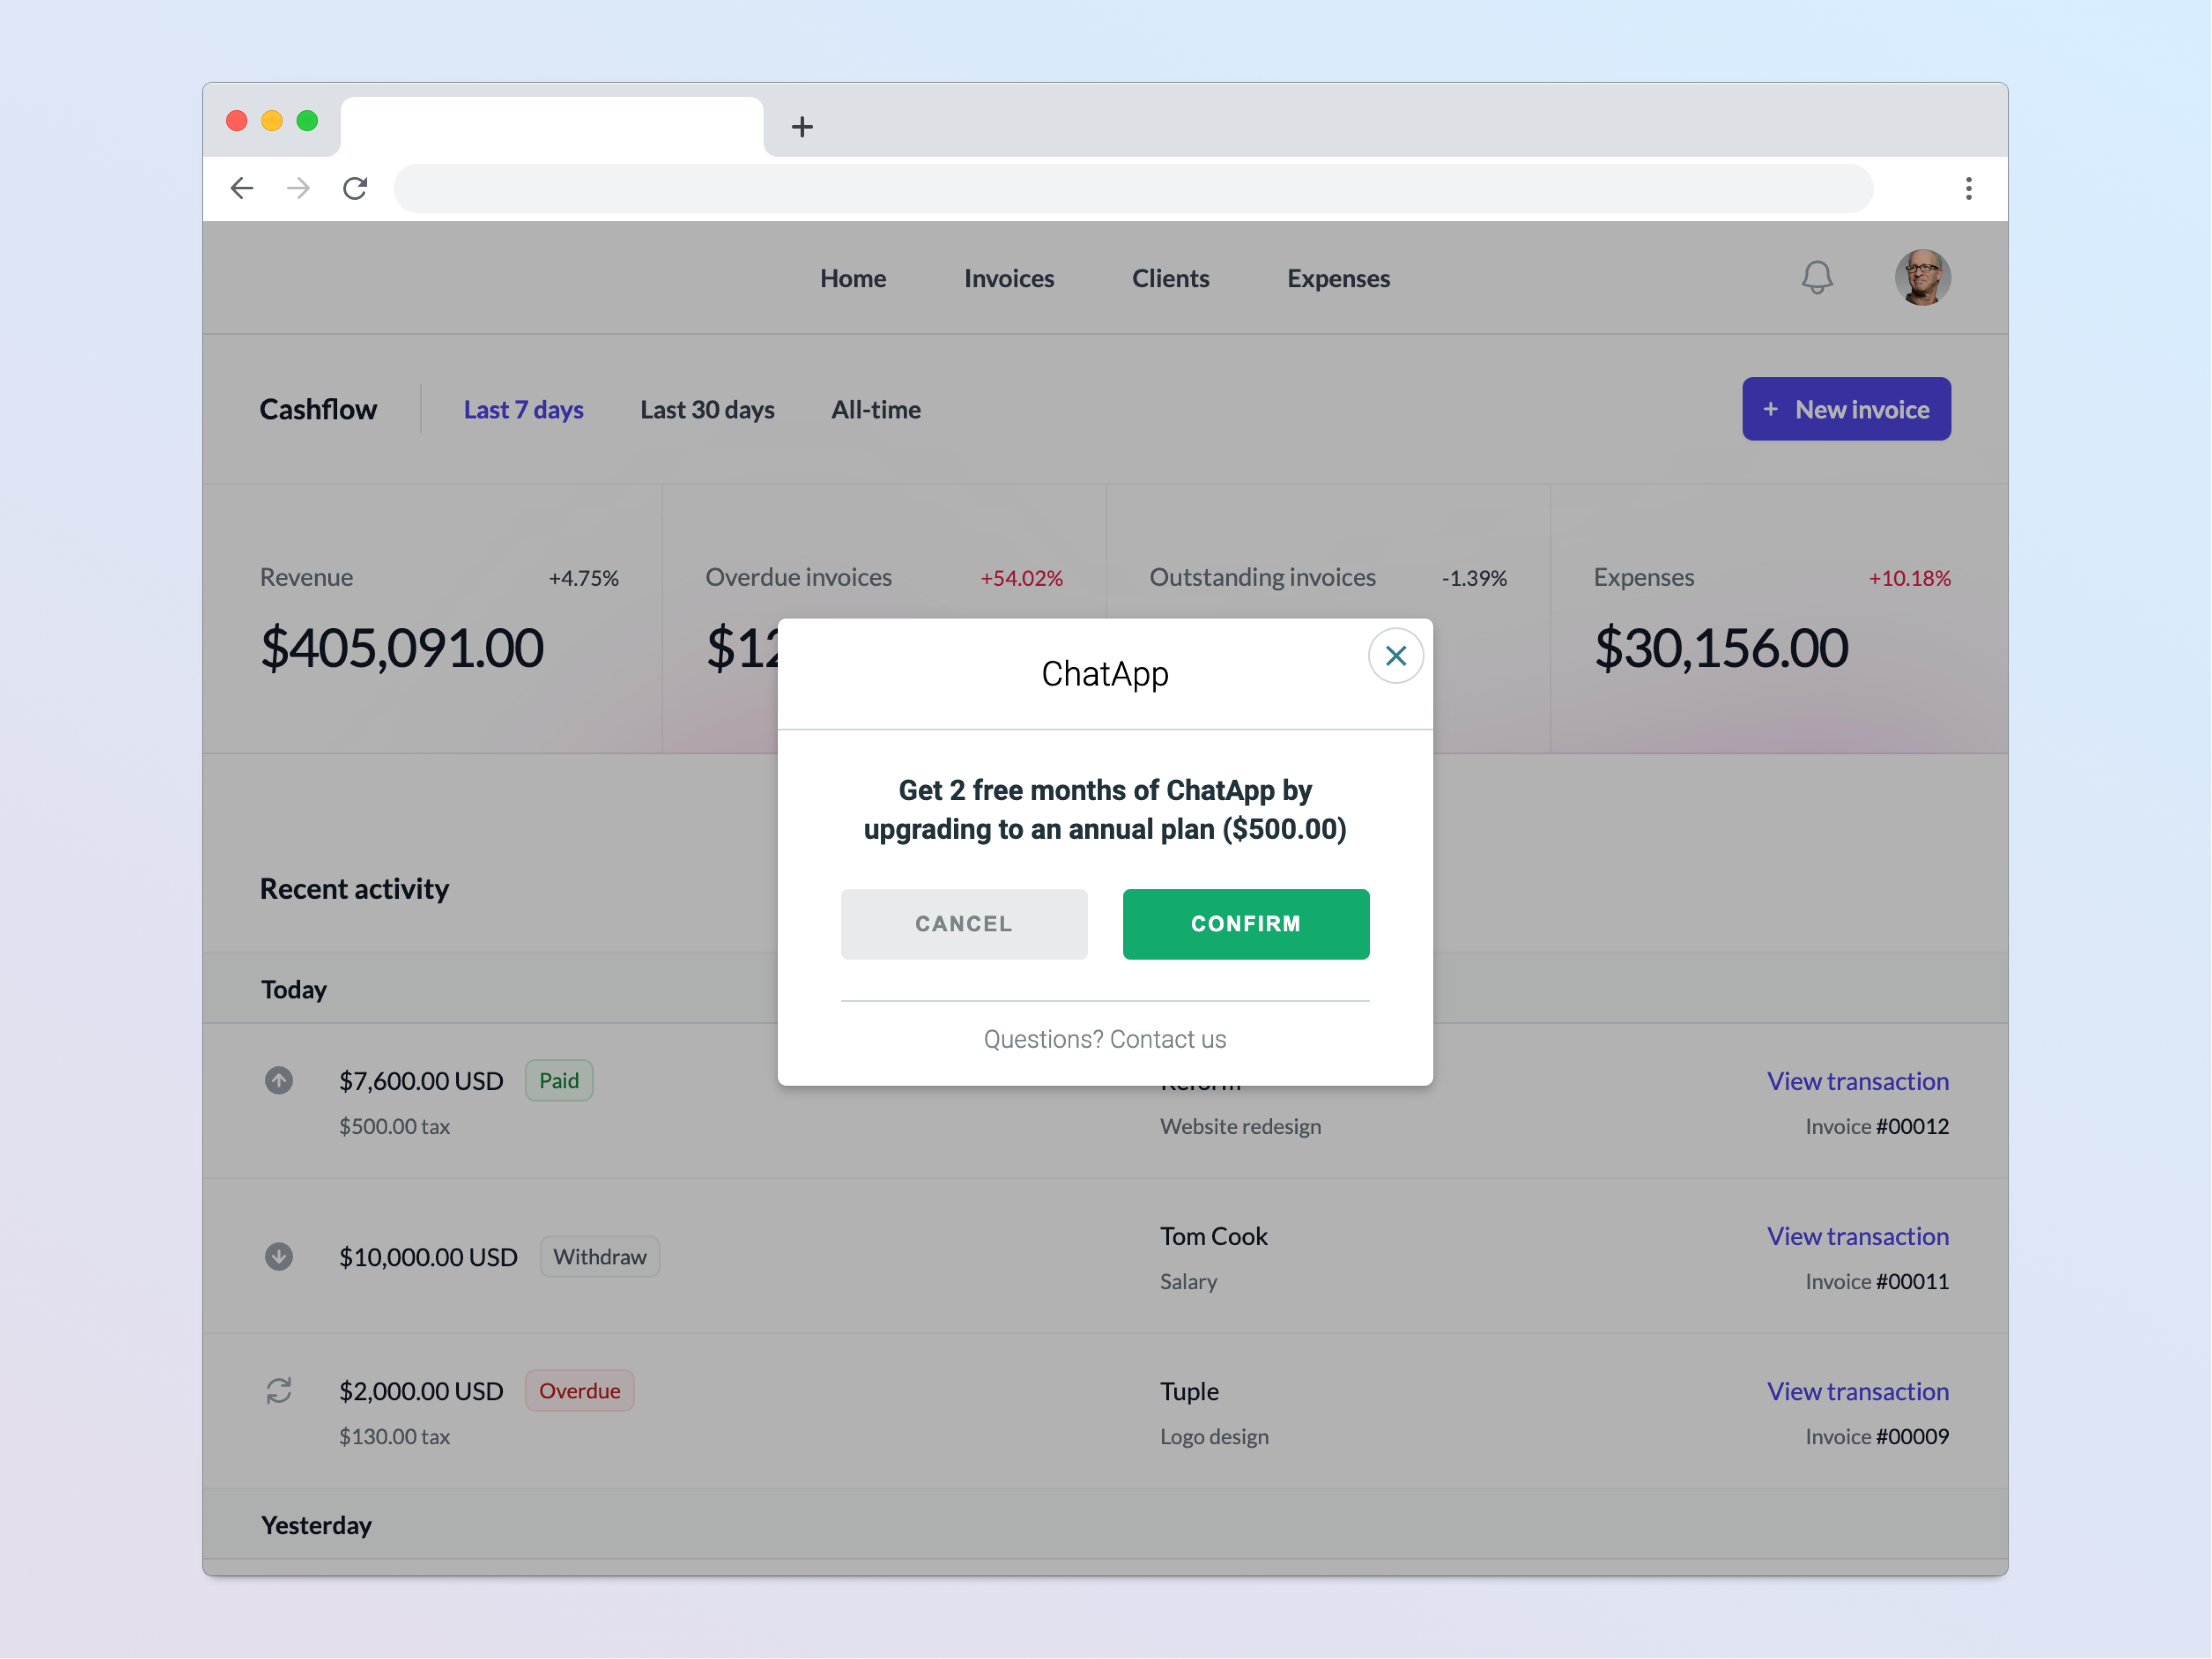The image size is (2212, 1659).
Task: Switch to the Last 30 days view
Action: coord(707,409)
